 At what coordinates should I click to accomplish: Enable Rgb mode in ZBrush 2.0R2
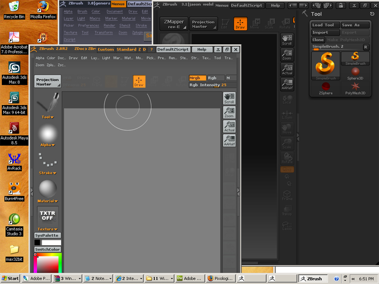click(216, 78)
